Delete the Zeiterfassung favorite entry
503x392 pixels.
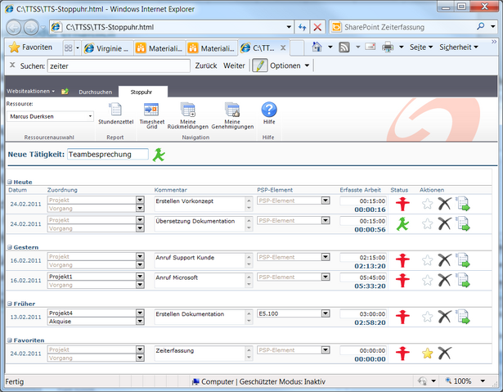pos(445,354)
